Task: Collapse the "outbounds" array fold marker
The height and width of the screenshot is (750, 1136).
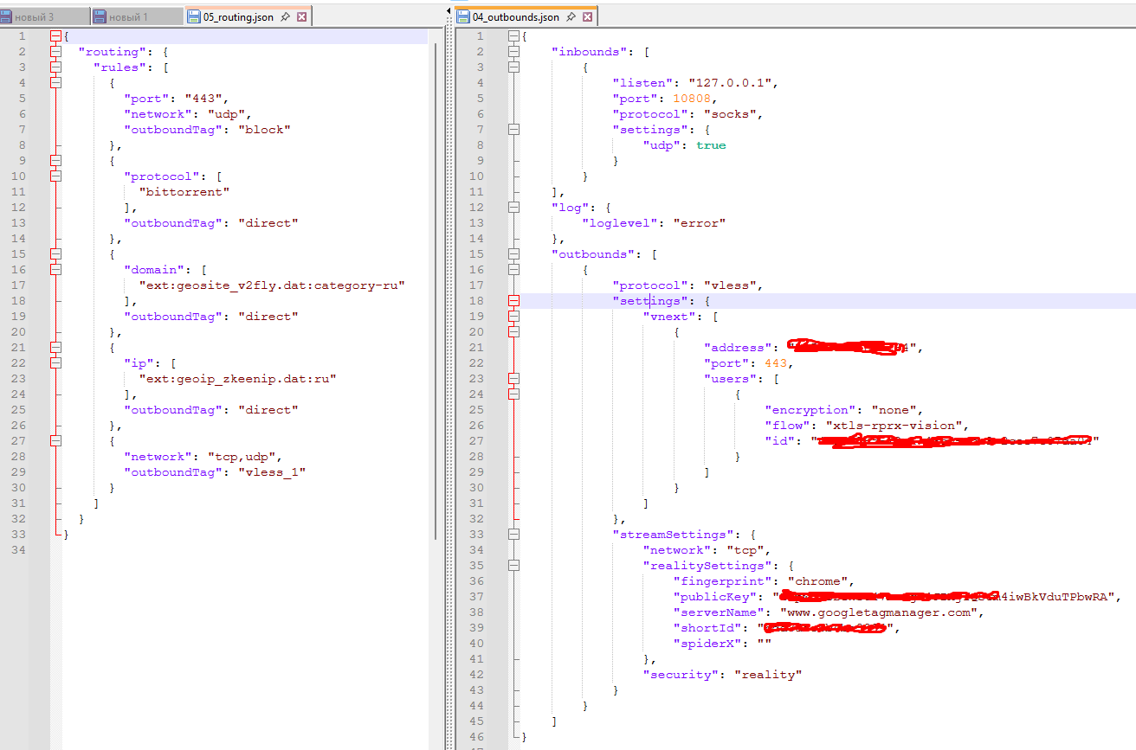Action: coord(513,254)
